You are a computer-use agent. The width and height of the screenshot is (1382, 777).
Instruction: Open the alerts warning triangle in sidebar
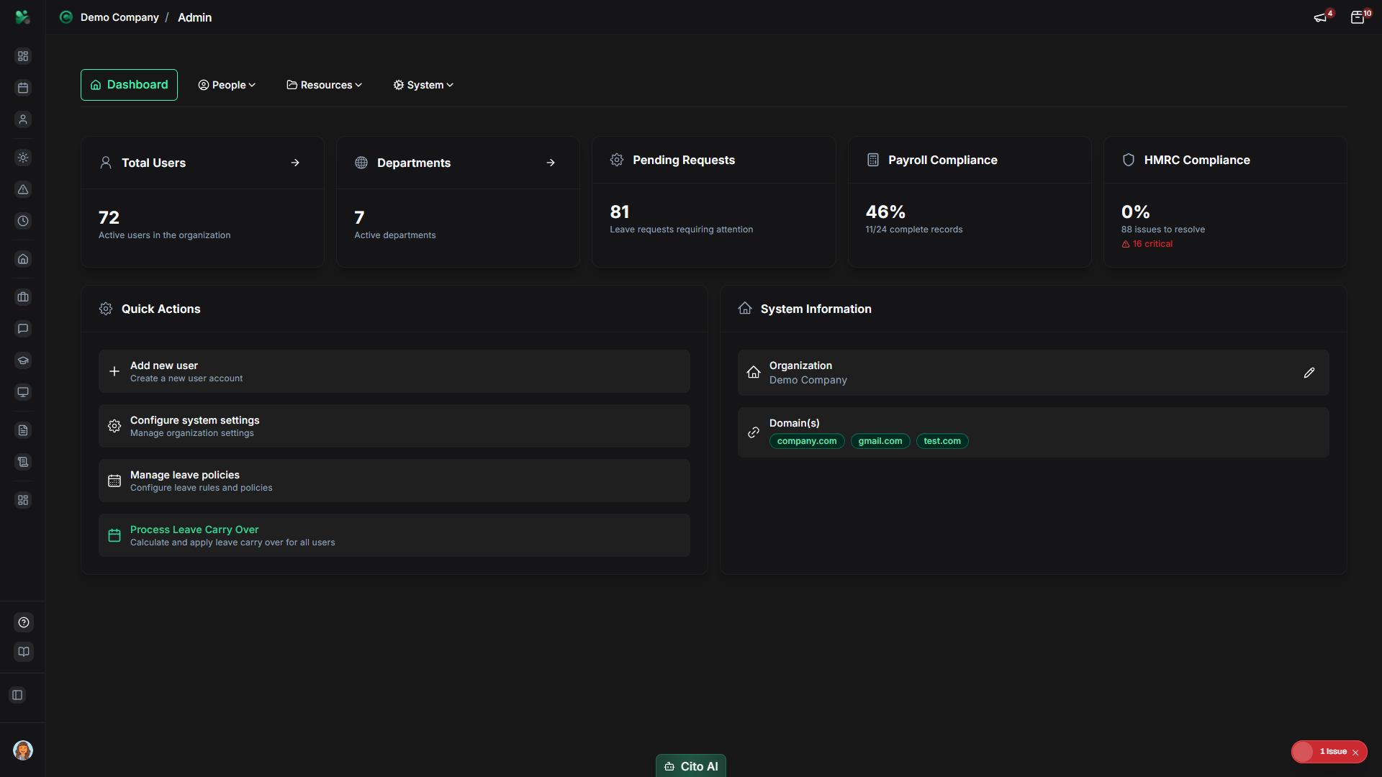pos(22,190)
